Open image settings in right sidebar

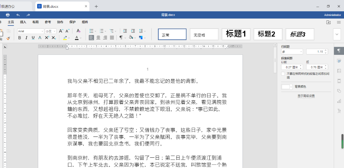pos(339,71)
